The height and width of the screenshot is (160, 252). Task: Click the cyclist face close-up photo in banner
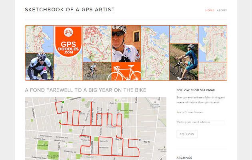tap(126, 44)
